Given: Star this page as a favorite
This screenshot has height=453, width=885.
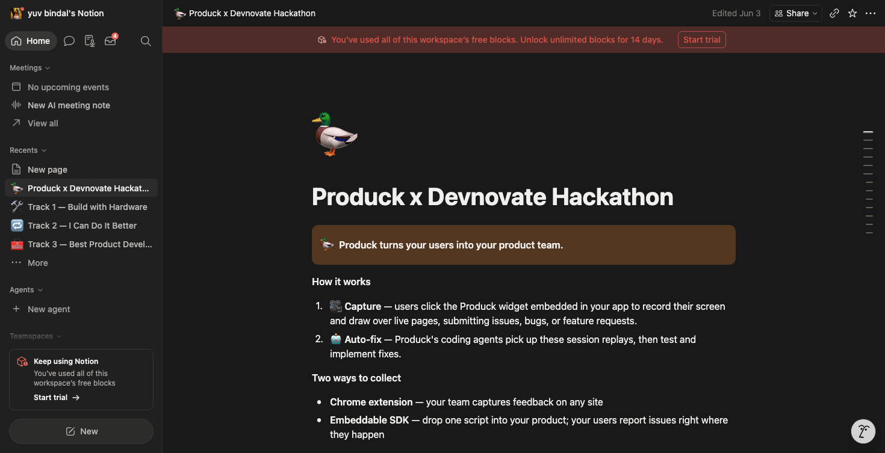Looking at the screenshot, I should click(852, 13).
